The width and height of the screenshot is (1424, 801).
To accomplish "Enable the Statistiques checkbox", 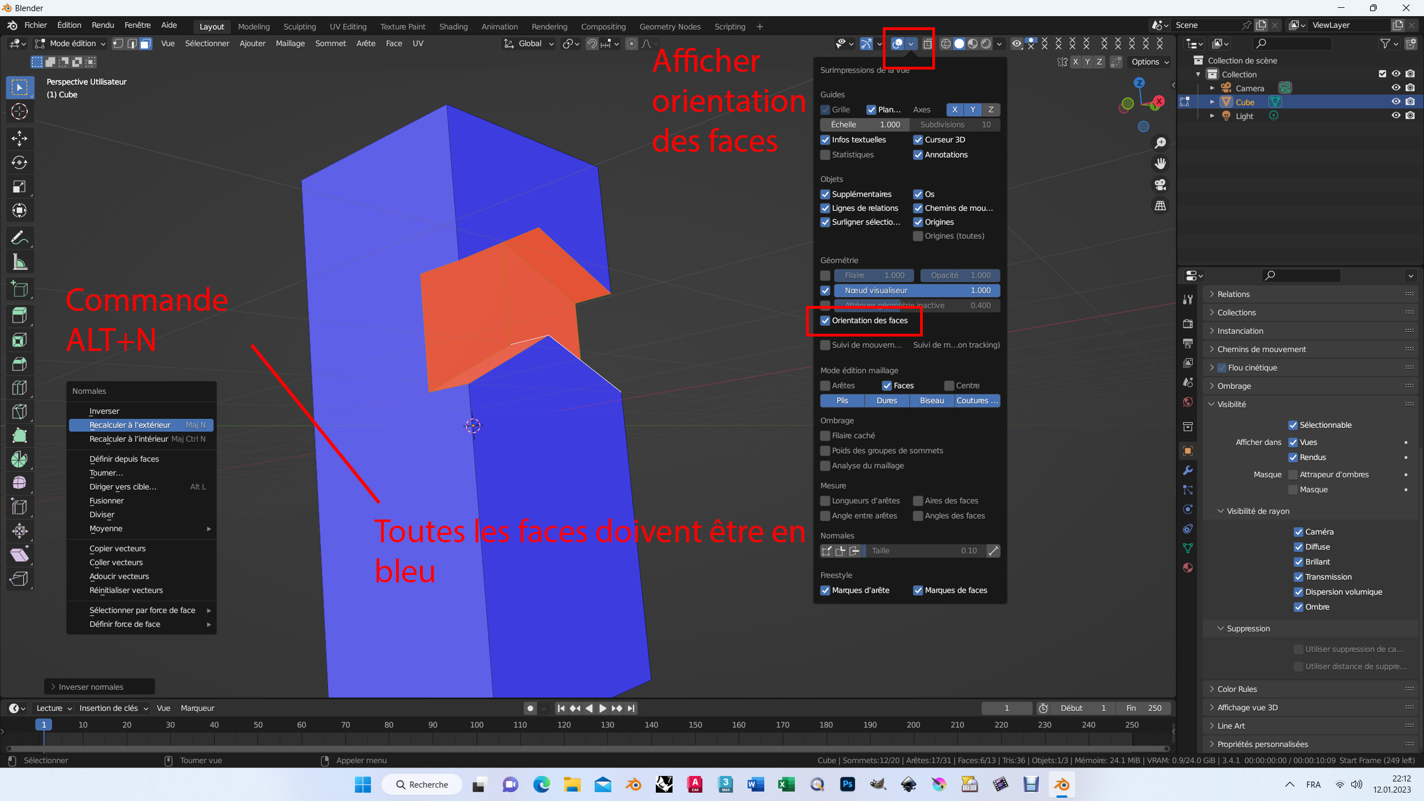I will click(825, 155).
